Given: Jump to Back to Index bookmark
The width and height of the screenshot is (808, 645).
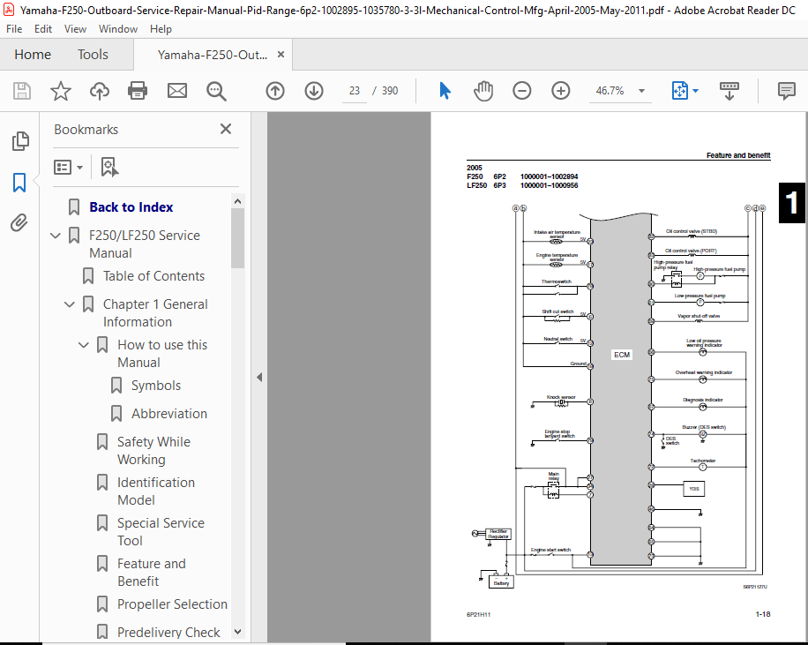Looking at the screenshot, I should click(131, 206).
